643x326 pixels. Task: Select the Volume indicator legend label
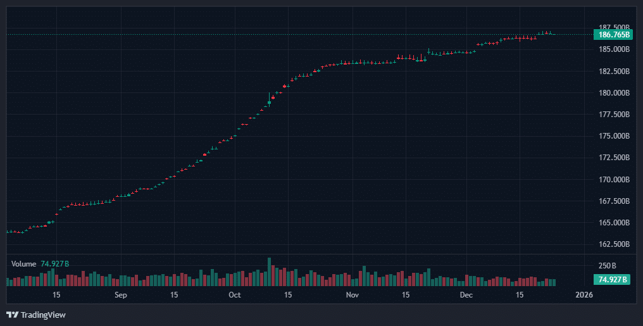pos(23,263)
